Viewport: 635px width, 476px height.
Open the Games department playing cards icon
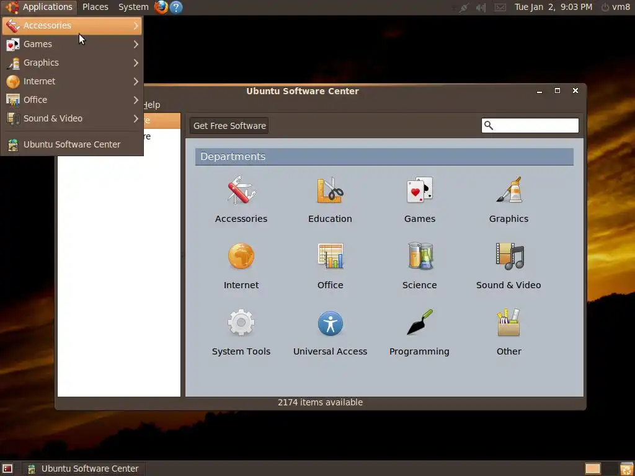pos(420,190)
